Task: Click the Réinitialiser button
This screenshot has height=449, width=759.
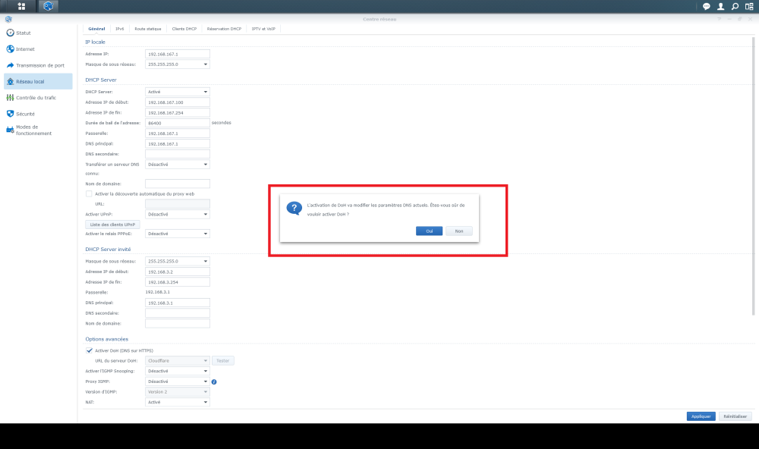Action: tap(735, 416)
